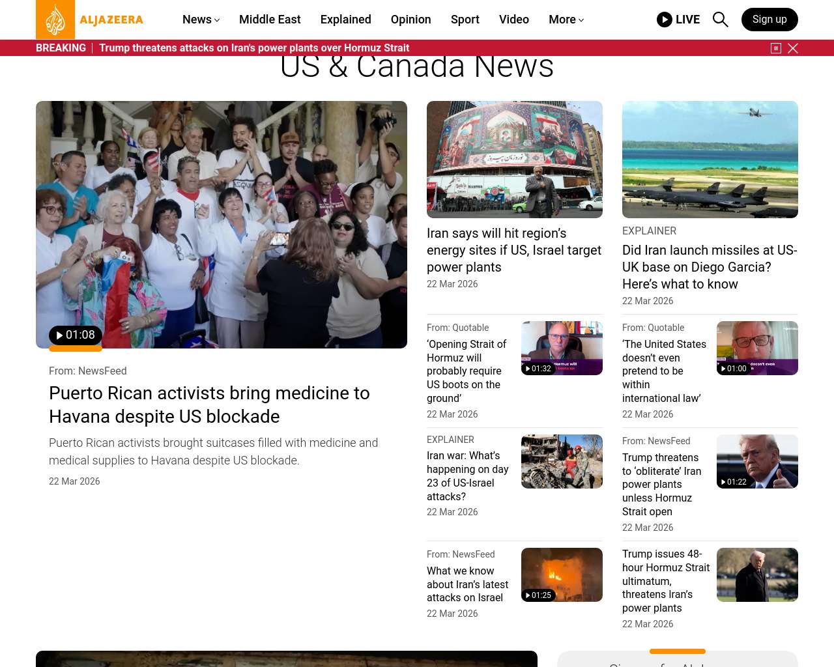
Task: Open the Iran war day 23 thumbnail
Action: 562,461
